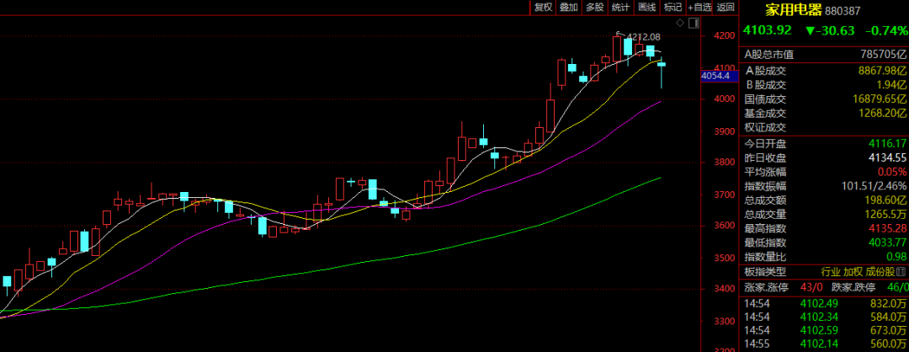Click the current index value 4103.92
Image resolution: width=909 pixels, height=352 pixels.
[x=768, y=30]
